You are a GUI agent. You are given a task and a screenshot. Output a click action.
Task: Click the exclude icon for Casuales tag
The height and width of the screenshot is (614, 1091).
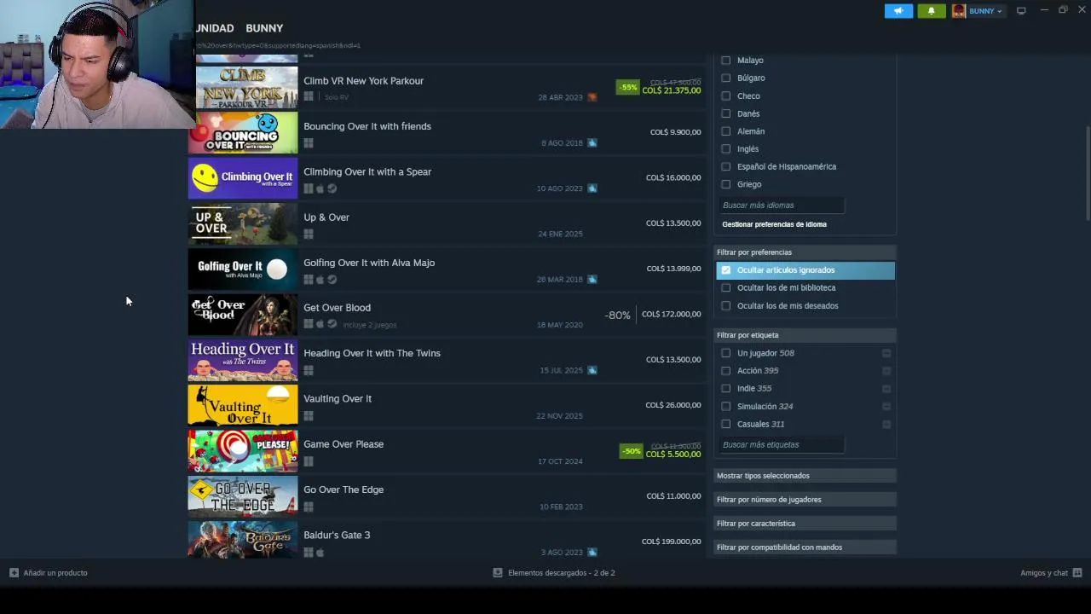[886, 424]
